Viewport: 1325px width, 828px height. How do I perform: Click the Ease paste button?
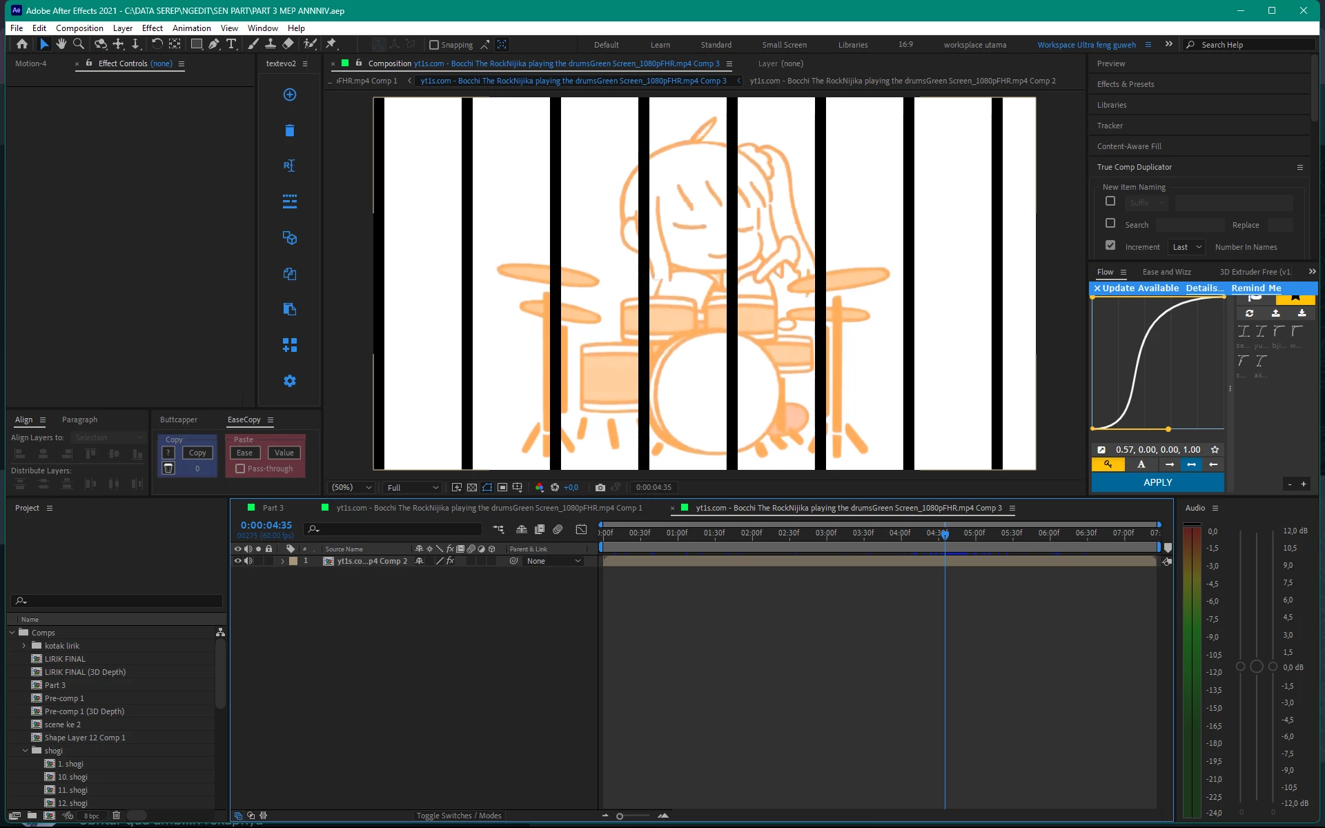[x=244, y=453]
